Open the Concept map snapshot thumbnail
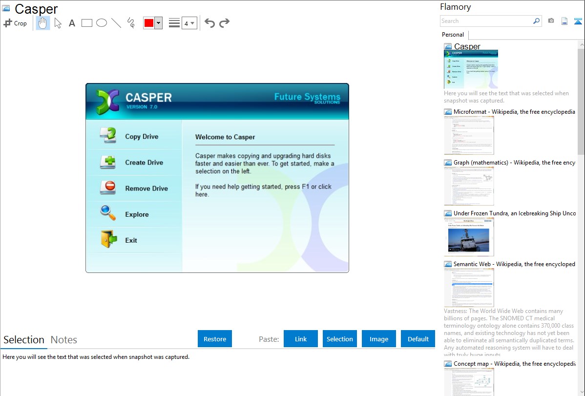The height and width of the screenshot is (396, 585). coord(469,382)
